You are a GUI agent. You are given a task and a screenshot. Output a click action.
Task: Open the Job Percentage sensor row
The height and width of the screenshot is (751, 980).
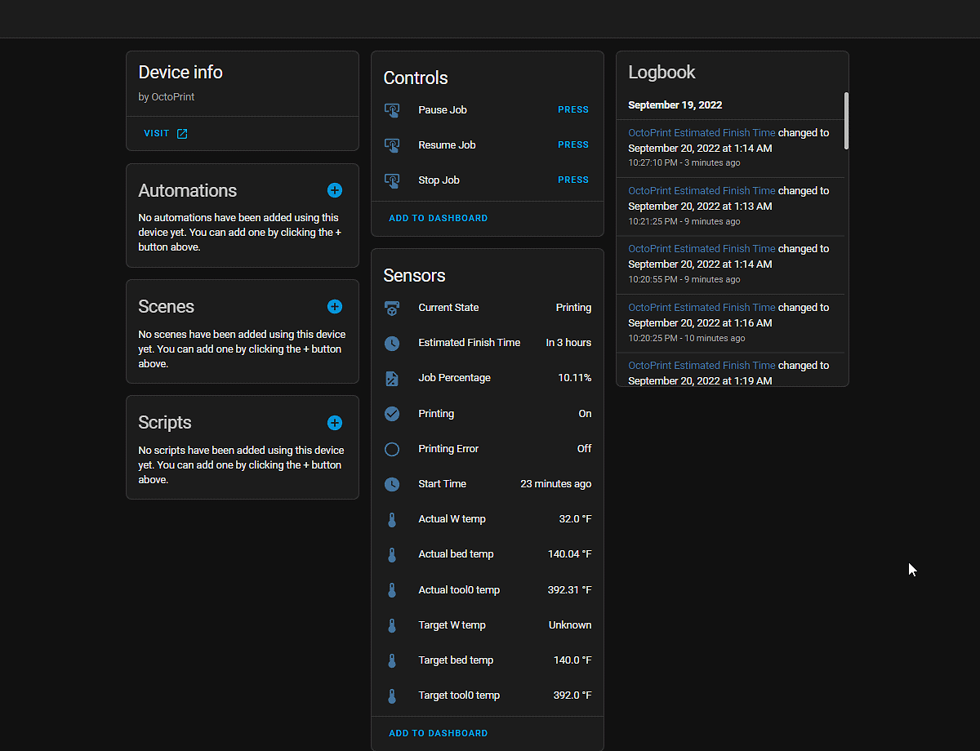488,378
